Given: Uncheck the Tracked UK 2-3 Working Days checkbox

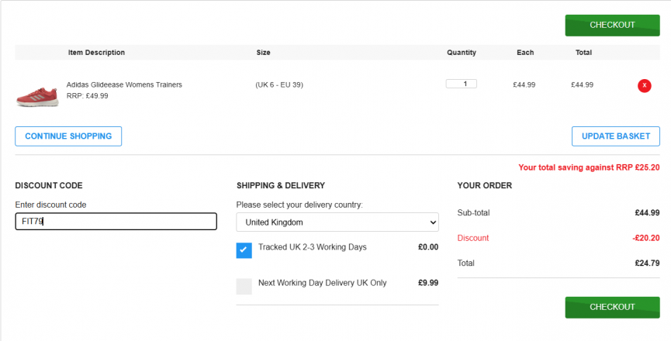Looking at the screenshot, I should [244, 250].
